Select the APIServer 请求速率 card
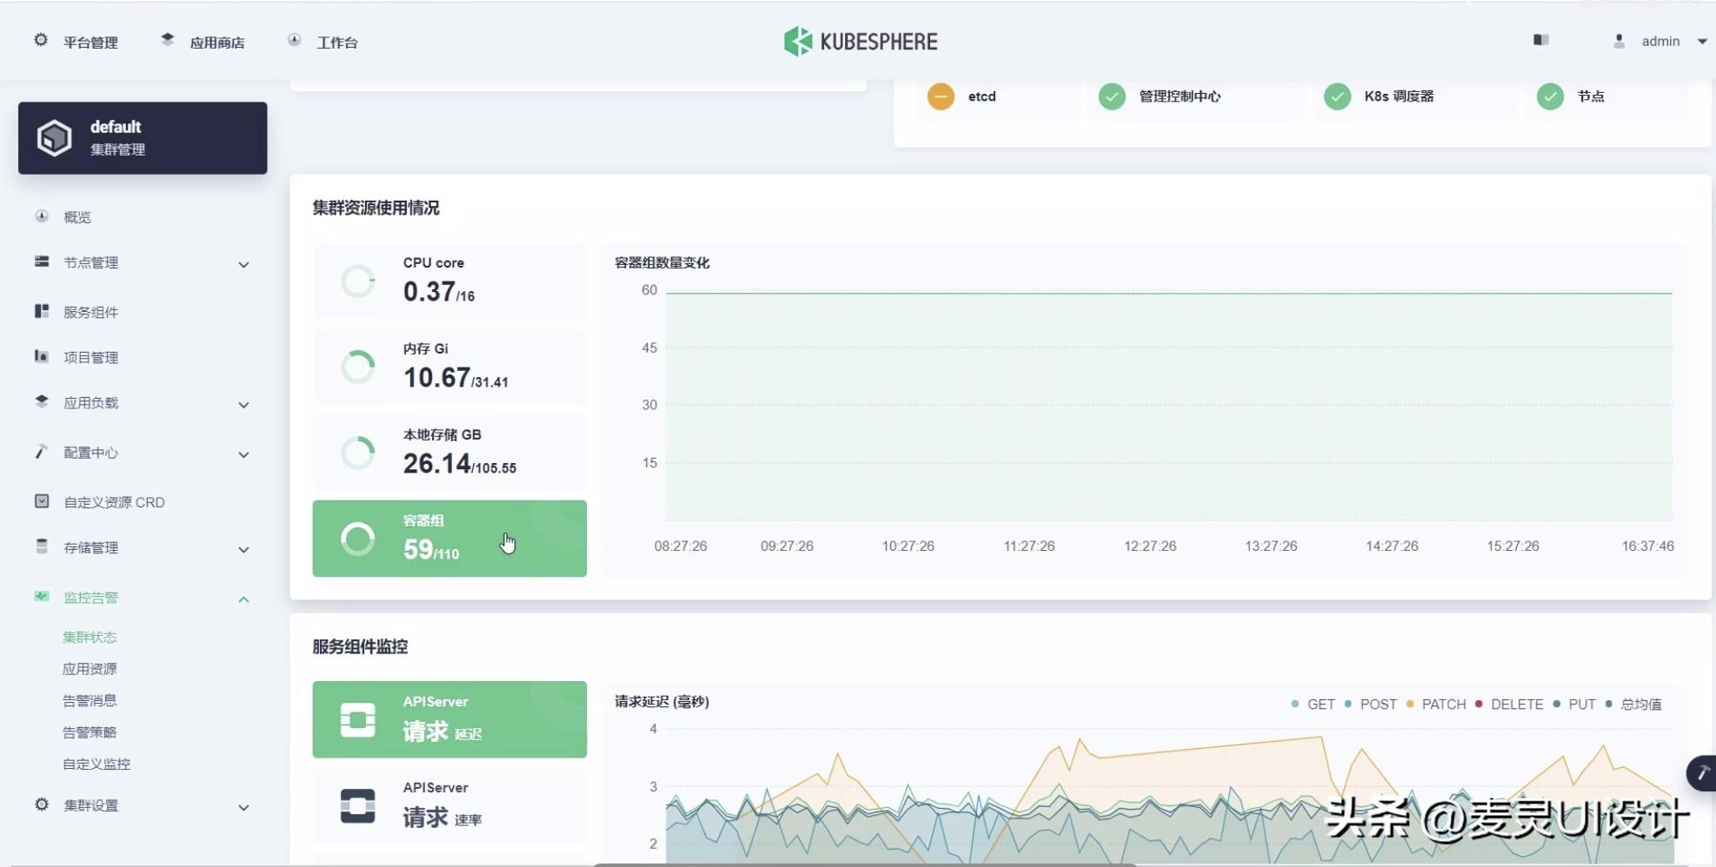Screen dimensions: 1716x867 pyautogui.click(x=449, y=805)
